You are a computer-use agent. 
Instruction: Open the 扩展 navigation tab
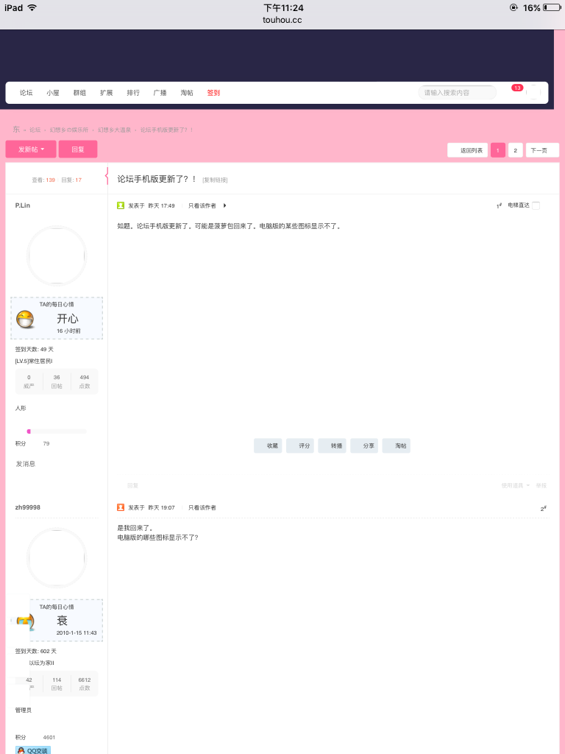pos(106,93)
